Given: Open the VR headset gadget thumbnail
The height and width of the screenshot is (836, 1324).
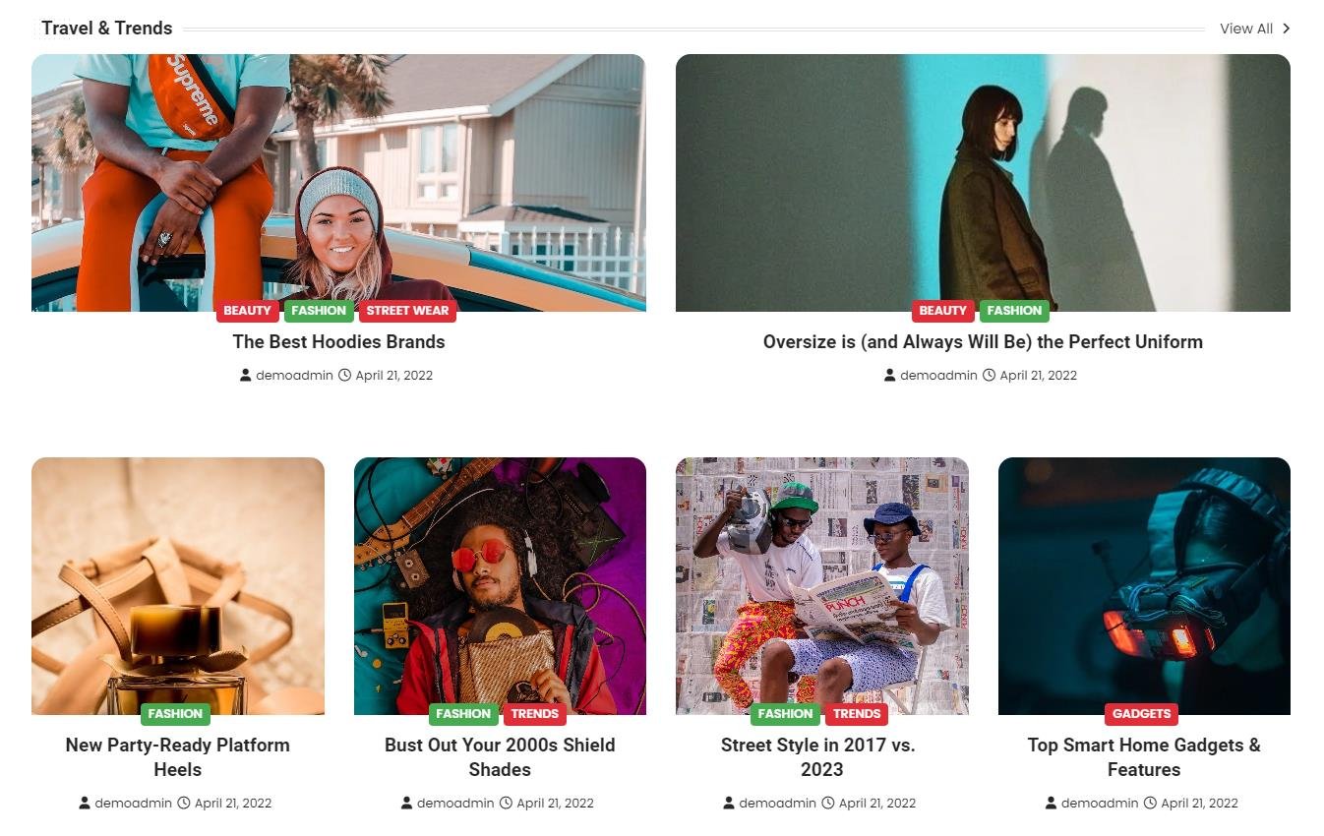Looking at the screenshot, I should point(1144,586).
